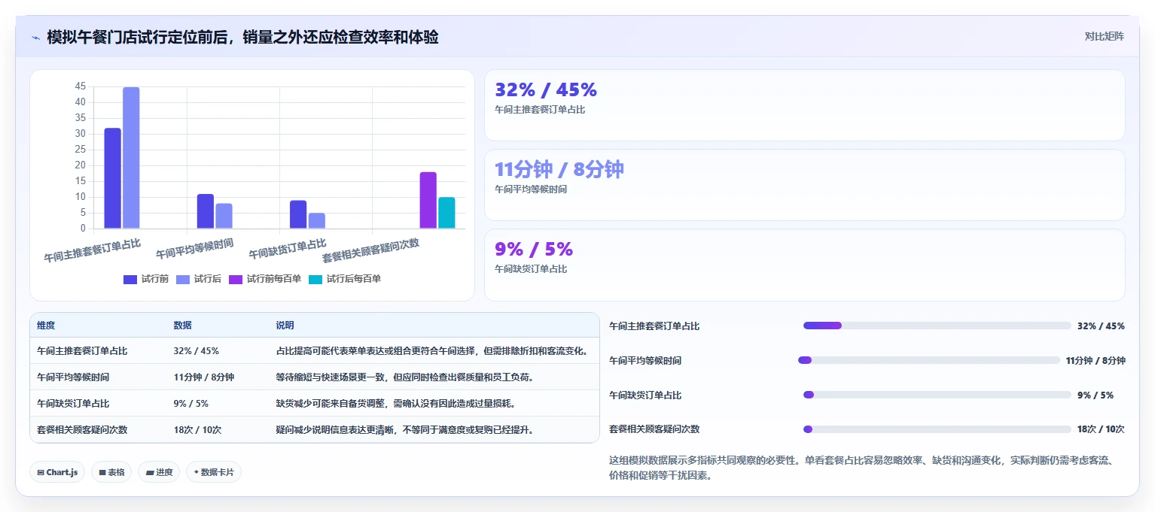The width and height of the screenshot is (1155, 512).
Task: Click x-axis label 午间缺货订单占比
Action: (x=287, y=249)
